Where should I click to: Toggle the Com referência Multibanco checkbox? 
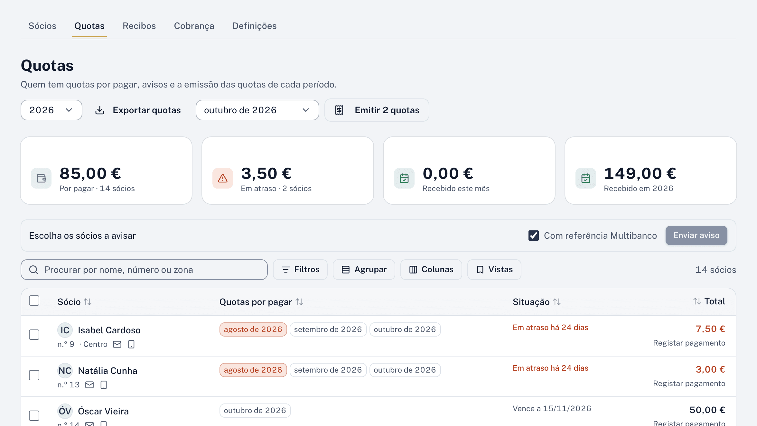click(534, 236)
